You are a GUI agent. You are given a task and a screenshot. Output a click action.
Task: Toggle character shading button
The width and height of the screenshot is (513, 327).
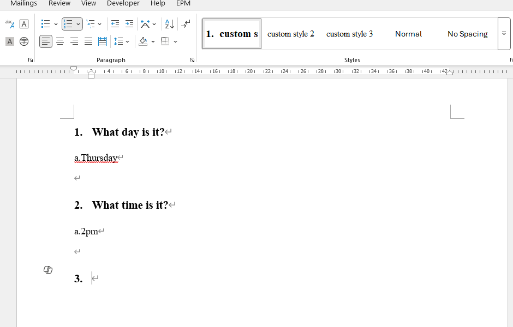pos(10,41)
